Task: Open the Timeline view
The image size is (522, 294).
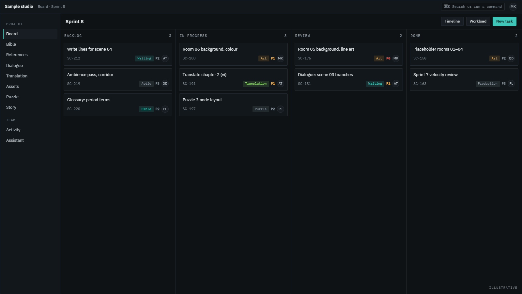Action: (x=452, y=21)
